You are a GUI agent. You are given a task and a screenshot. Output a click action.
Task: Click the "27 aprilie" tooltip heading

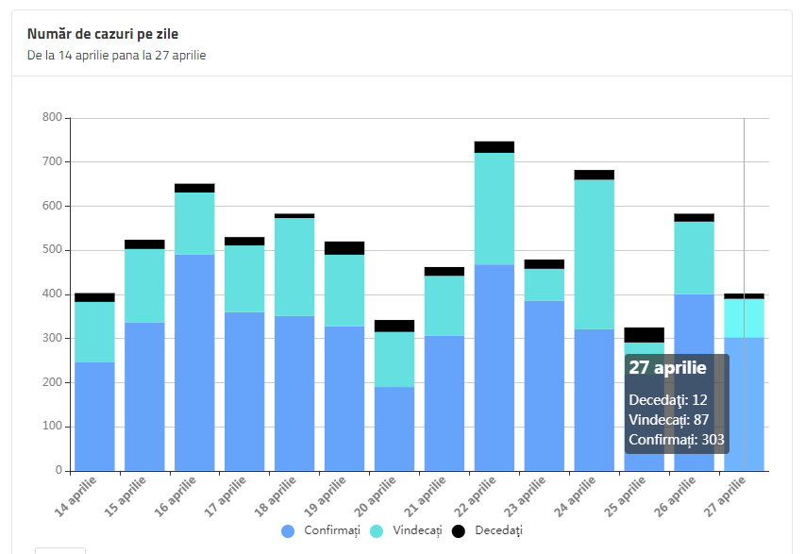point(667,369)
